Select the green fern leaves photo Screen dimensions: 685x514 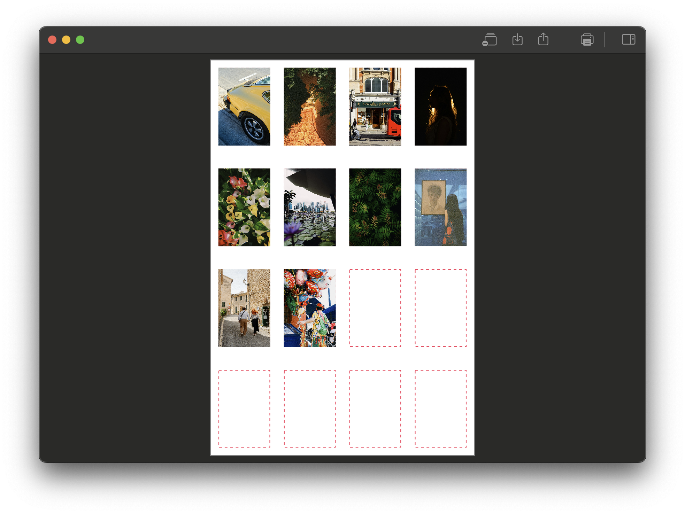coord(375,207)
